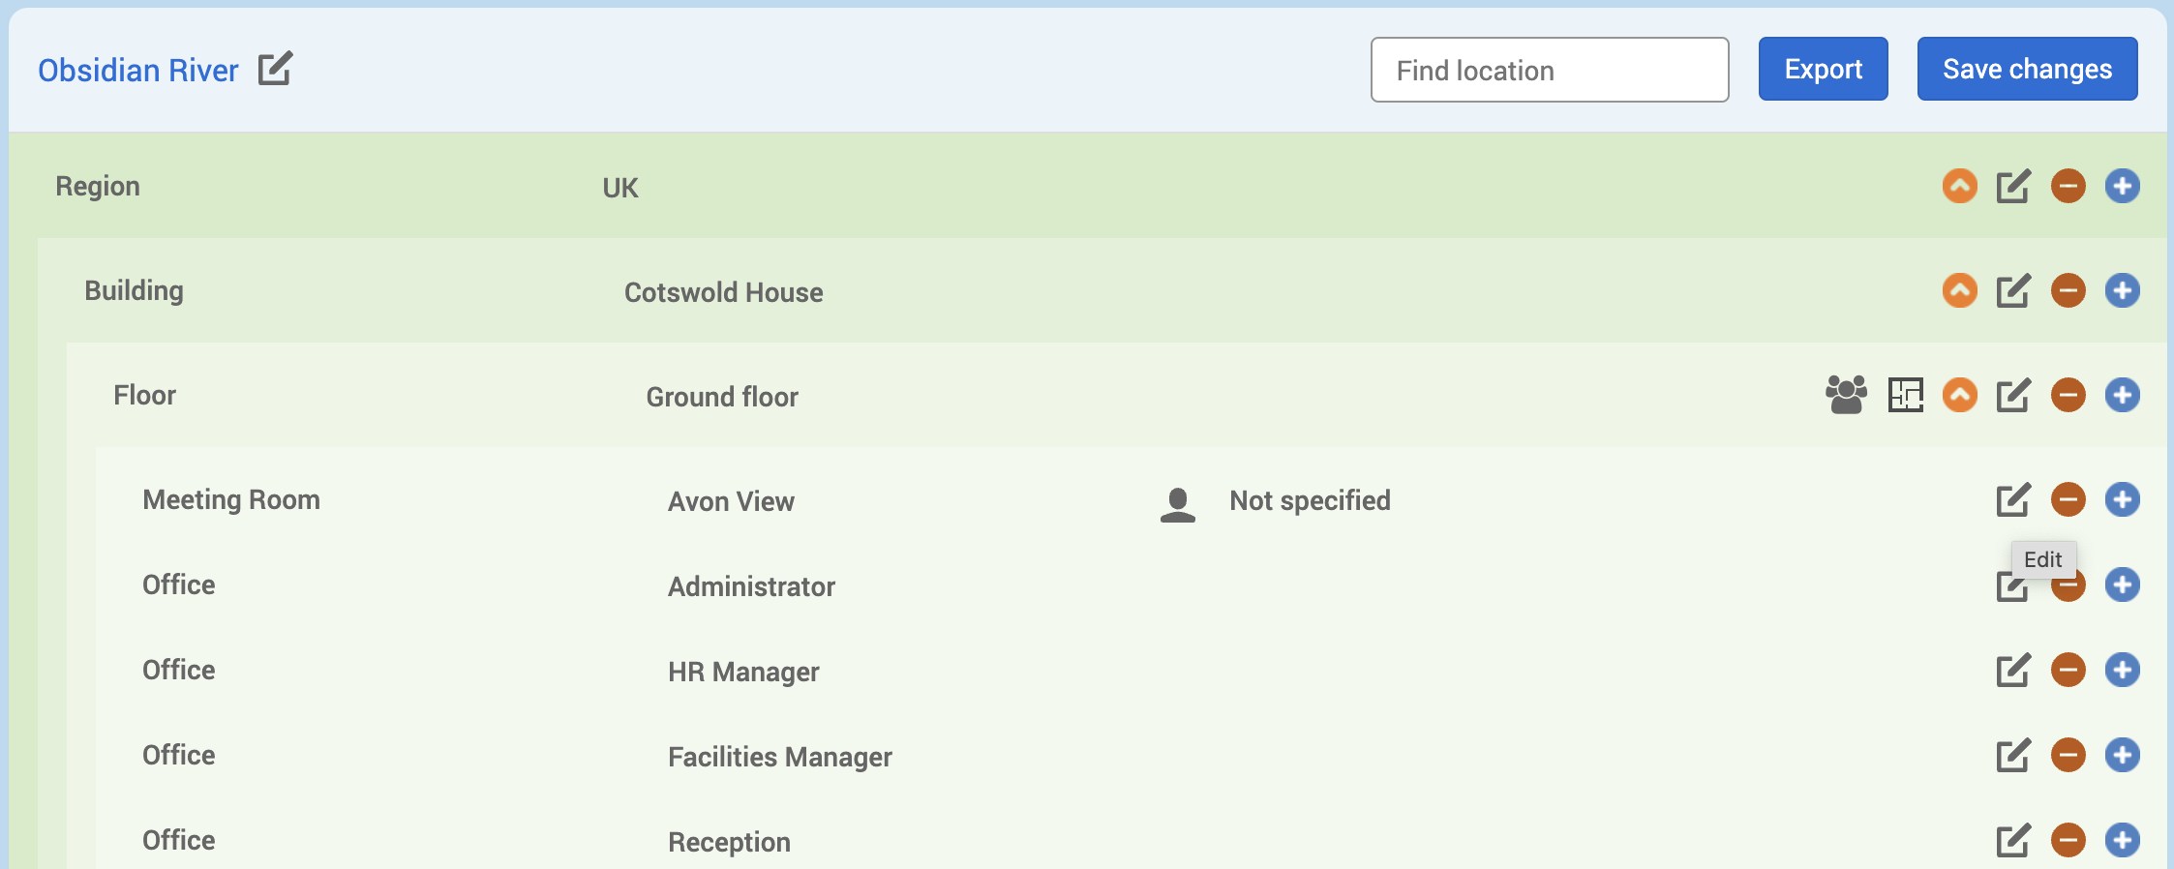Collapse the Cotswold House building
This screenshot has width=2174, height=869.
[1959, 290]
